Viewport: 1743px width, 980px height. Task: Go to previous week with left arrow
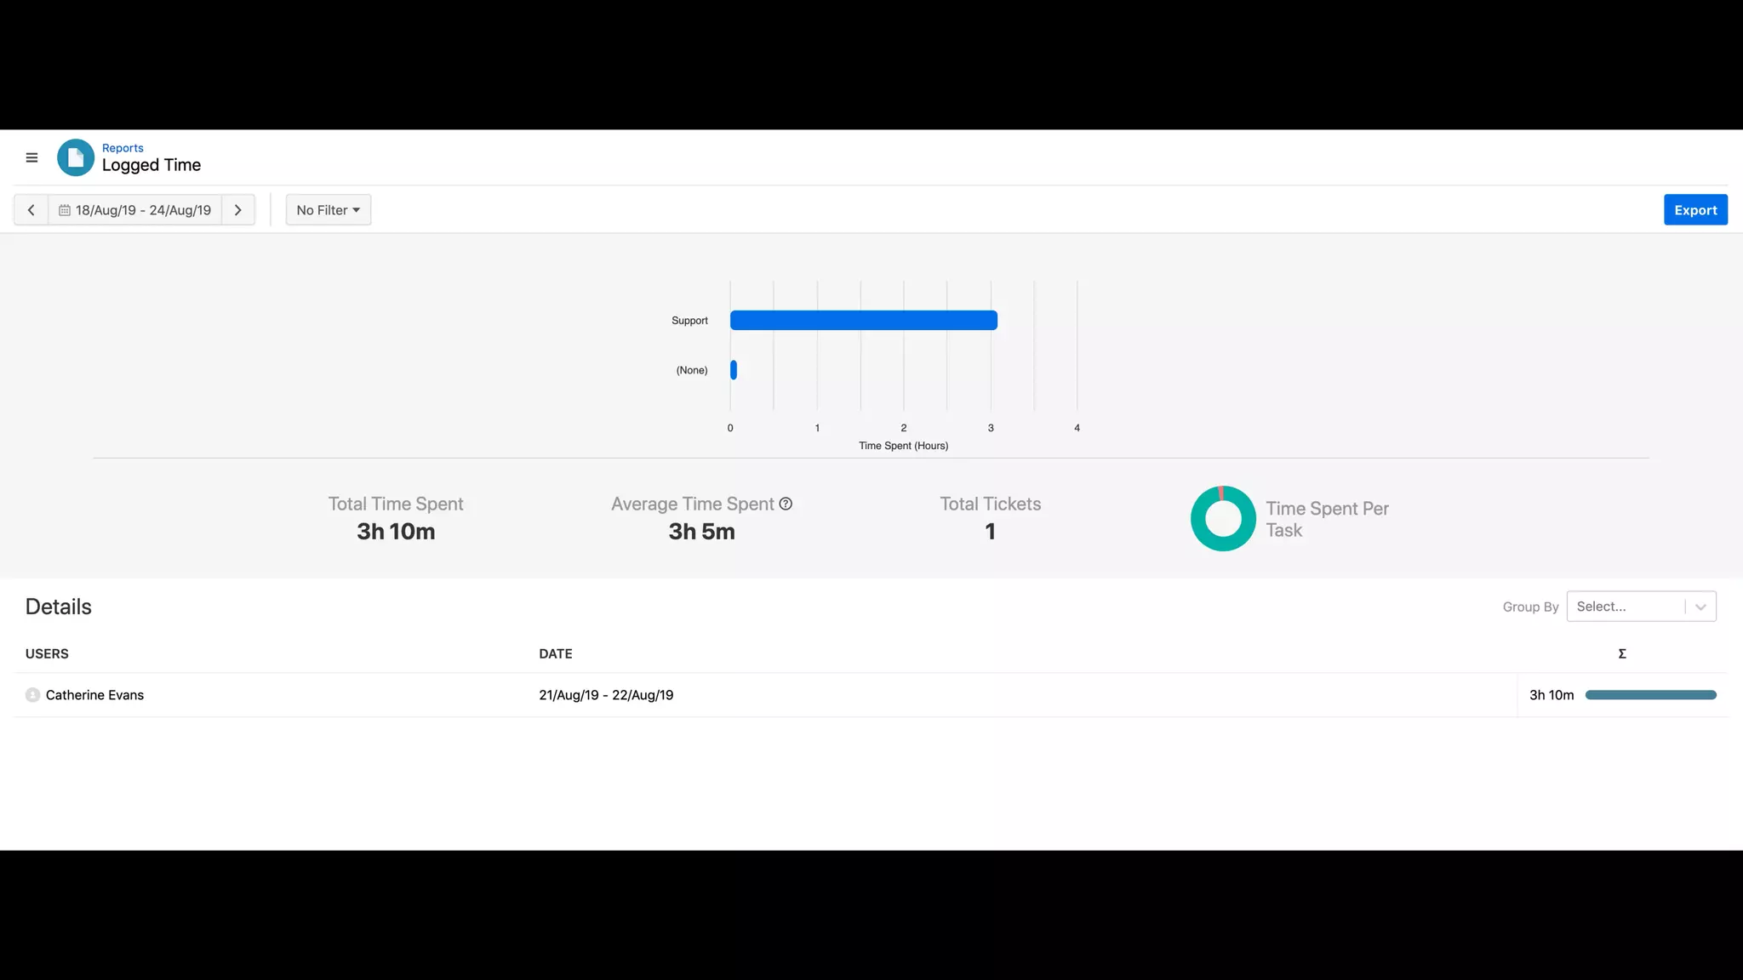click(x=31, y=210)
